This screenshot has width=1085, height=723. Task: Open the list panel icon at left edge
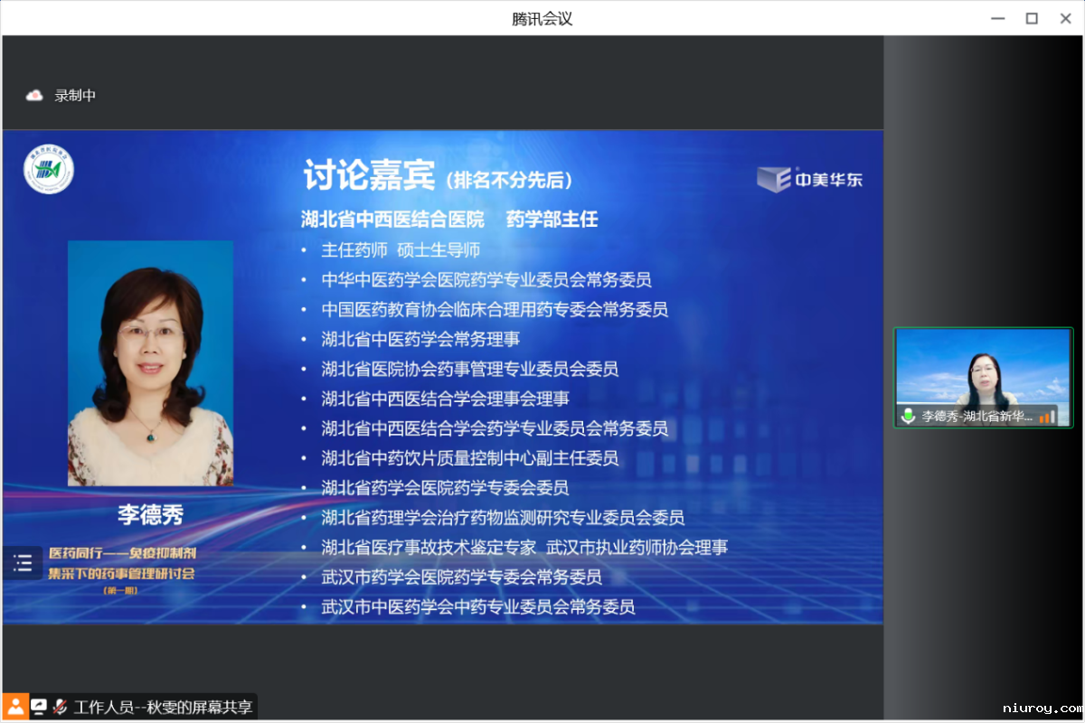coord(23,564)
